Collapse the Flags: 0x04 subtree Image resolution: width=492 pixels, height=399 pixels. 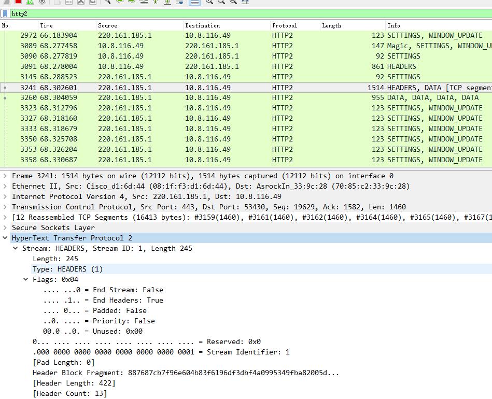tap(26, 279)
